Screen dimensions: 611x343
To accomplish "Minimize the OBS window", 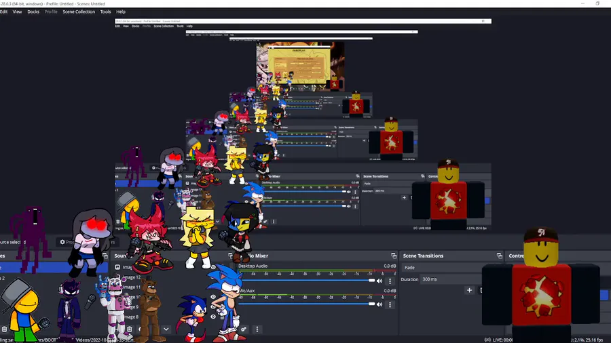I will coord(582,3).
